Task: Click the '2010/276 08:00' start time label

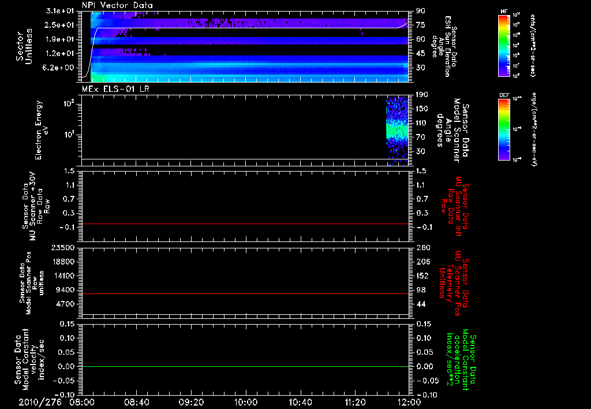Action: point(57,403)
